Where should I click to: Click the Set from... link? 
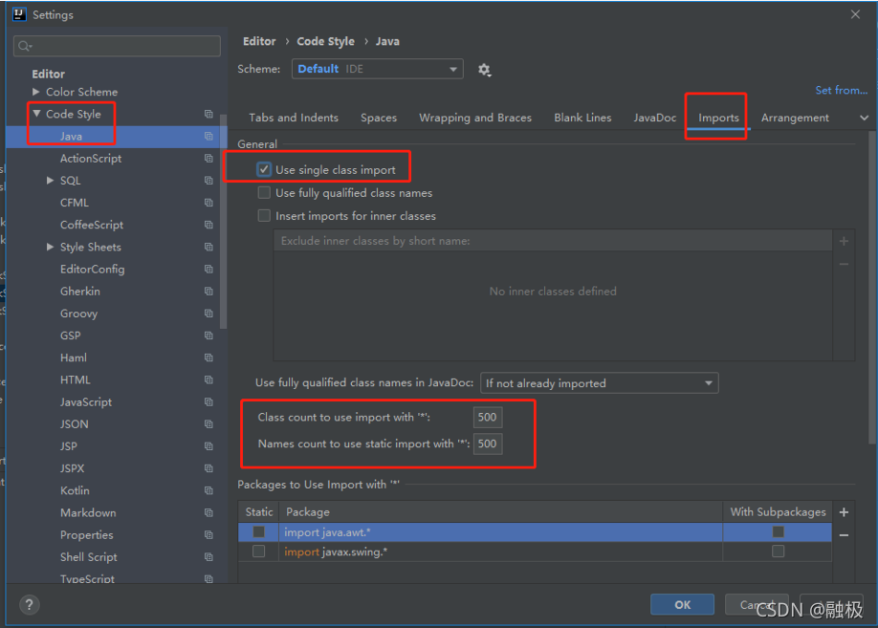click(x=841, y=90)
